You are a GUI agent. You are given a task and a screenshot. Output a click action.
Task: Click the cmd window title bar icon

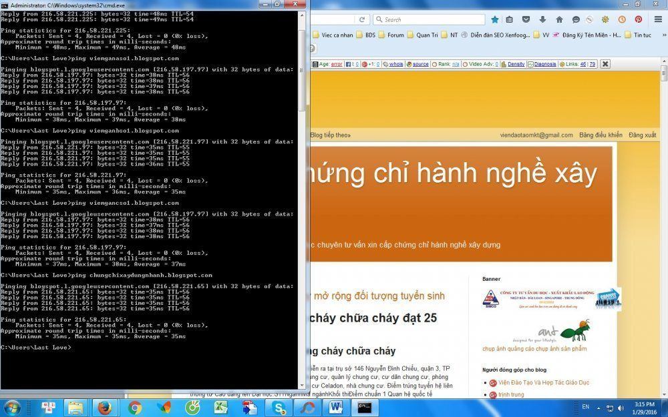tap(5, 5)
